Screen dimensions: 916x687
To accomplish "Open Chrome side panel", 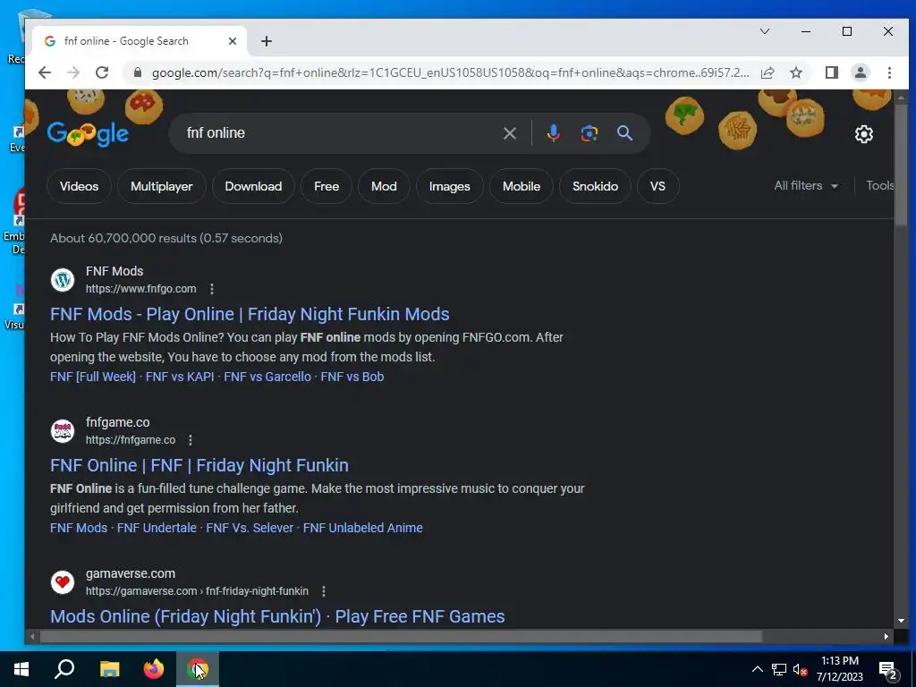I will pyautogui.click(x=831, y=72).
